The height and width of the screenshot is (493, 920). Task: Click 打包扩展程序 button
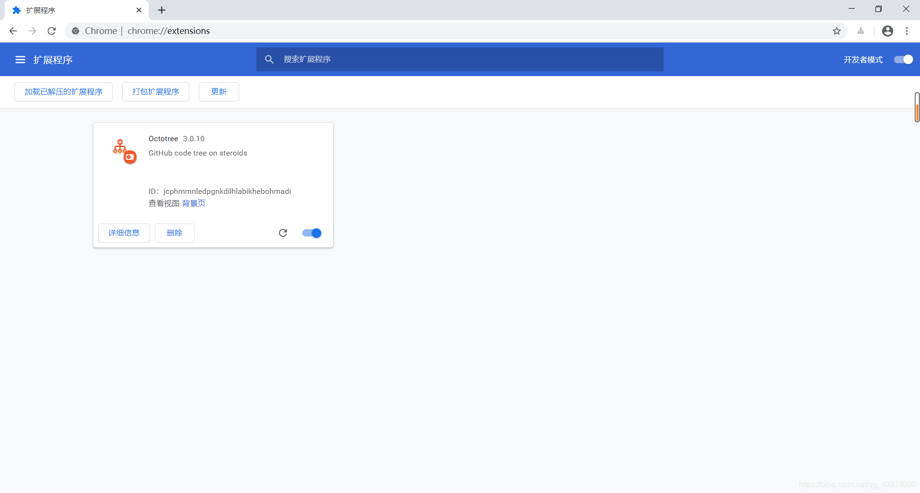pos(156,92)
